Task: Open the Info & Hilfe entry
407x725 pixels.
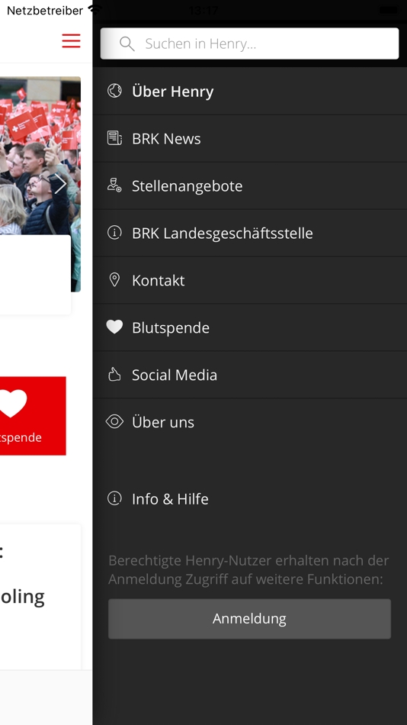Action: (x=250, y=498)
